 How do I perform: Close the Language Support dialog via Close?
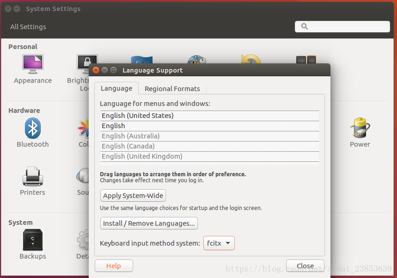click(305, 266)
